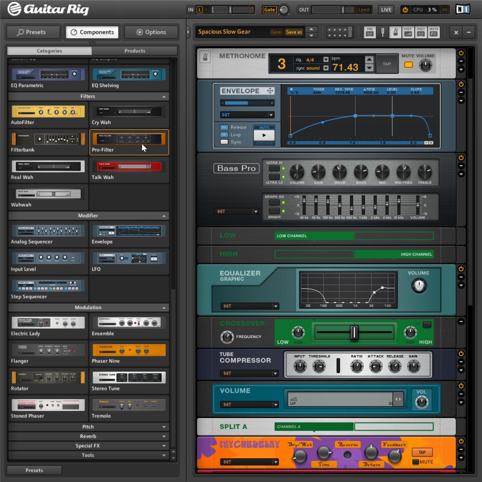Image resolution: width=482 pixels, height=482 pixels.
Task: Enable the Envelope Sync checkbox
Action: [224, 142]
